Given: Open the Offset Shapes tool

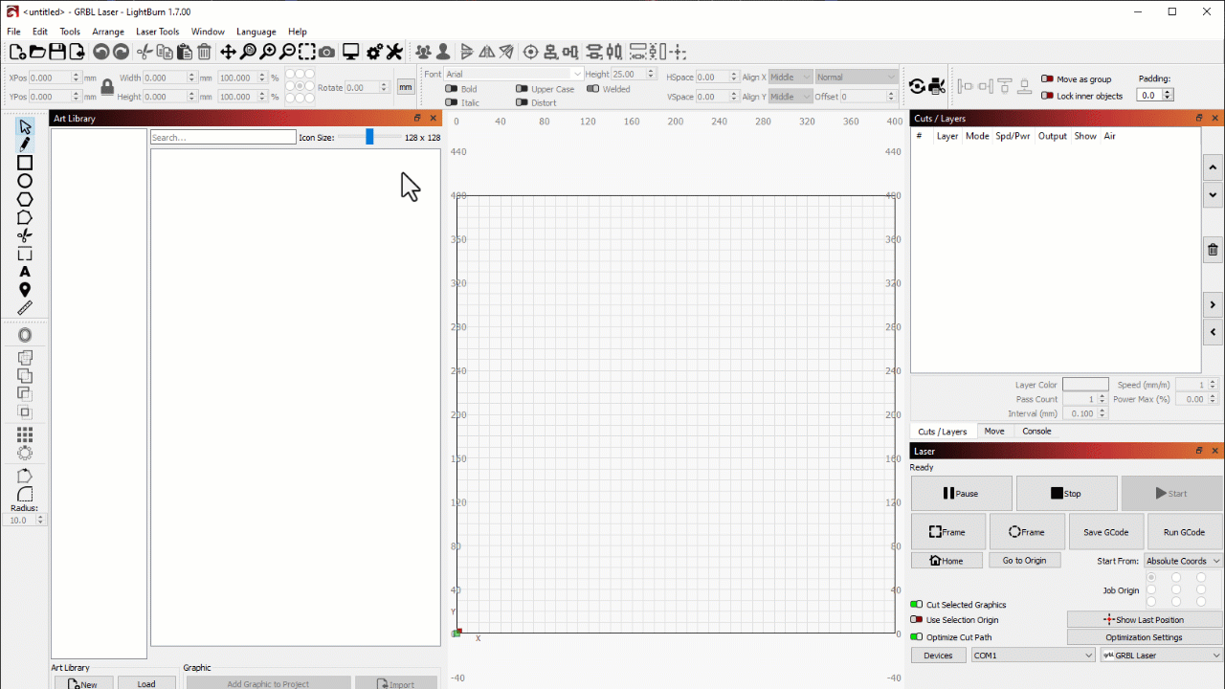Looking at the screenshot, I should [x=26, y=335].
